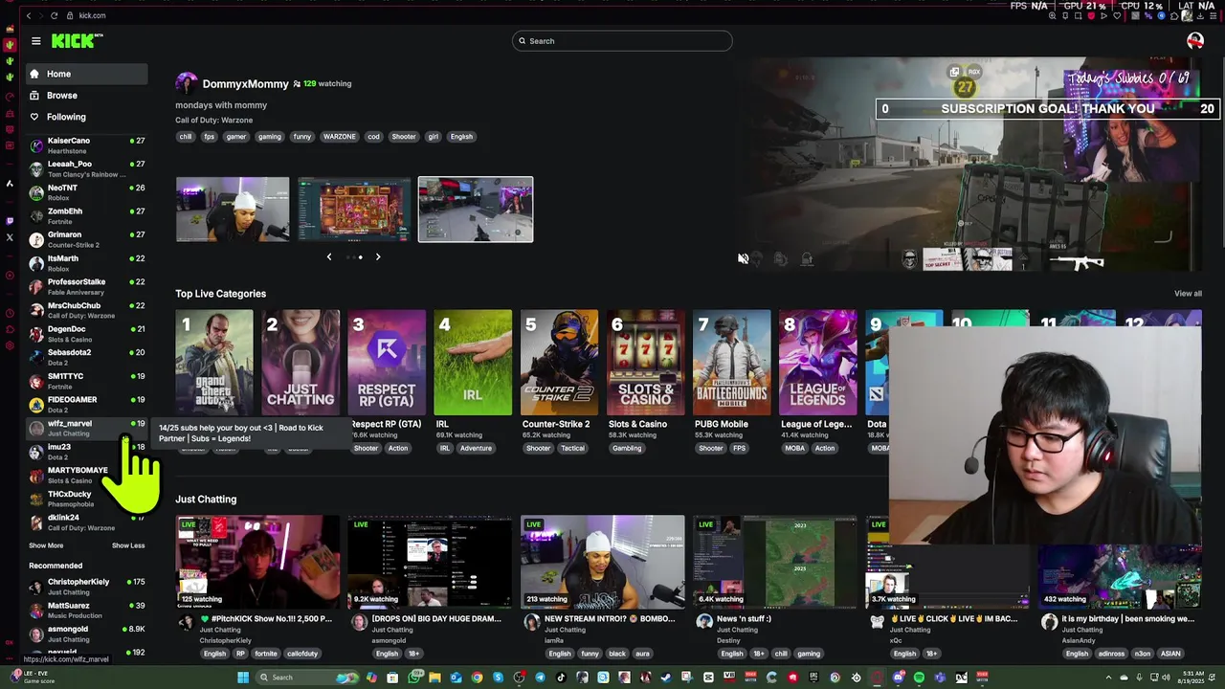
Task: Focus the Kick search field
Action: (x=622, y=41)
